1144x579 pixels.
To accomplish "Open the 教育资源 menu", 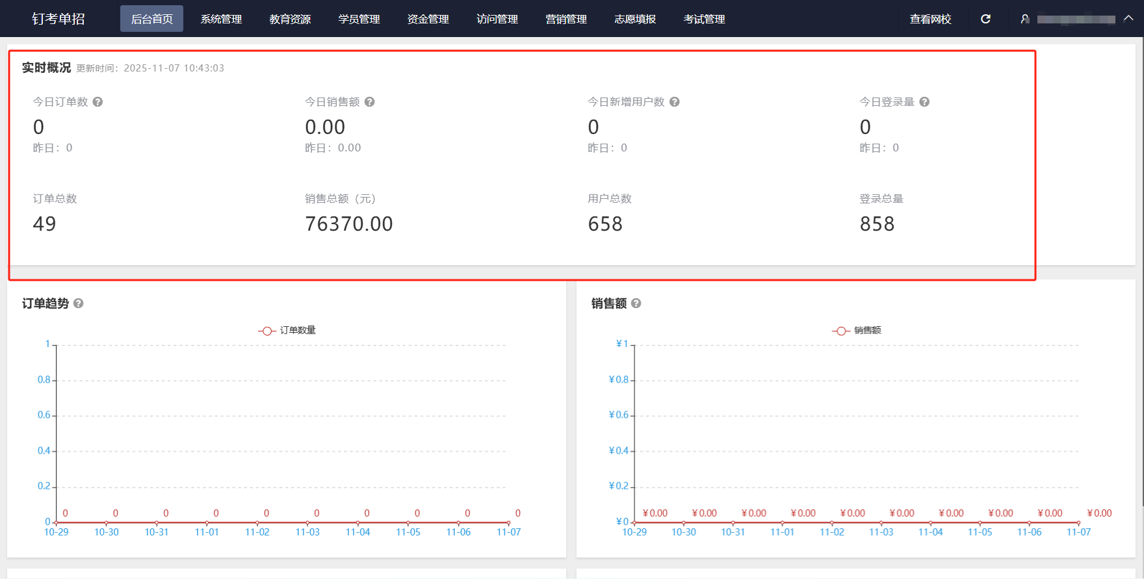I will [x=290, y=19].
